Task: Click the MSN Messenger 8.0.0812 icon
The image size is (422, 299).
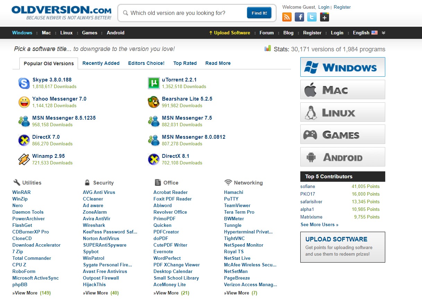Action: [154, 140]
